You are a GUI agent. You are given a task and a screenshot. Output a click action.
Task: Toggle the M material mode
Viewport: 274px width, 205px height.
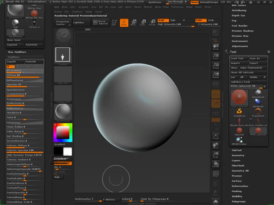184,20
